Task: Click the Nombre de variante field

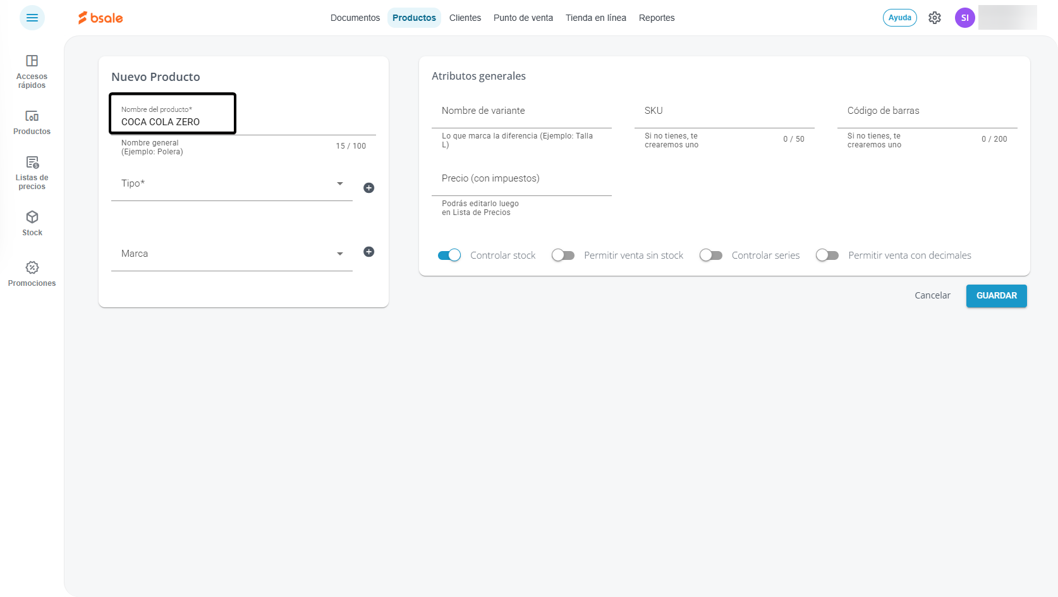Action: (x=521, y=111)
